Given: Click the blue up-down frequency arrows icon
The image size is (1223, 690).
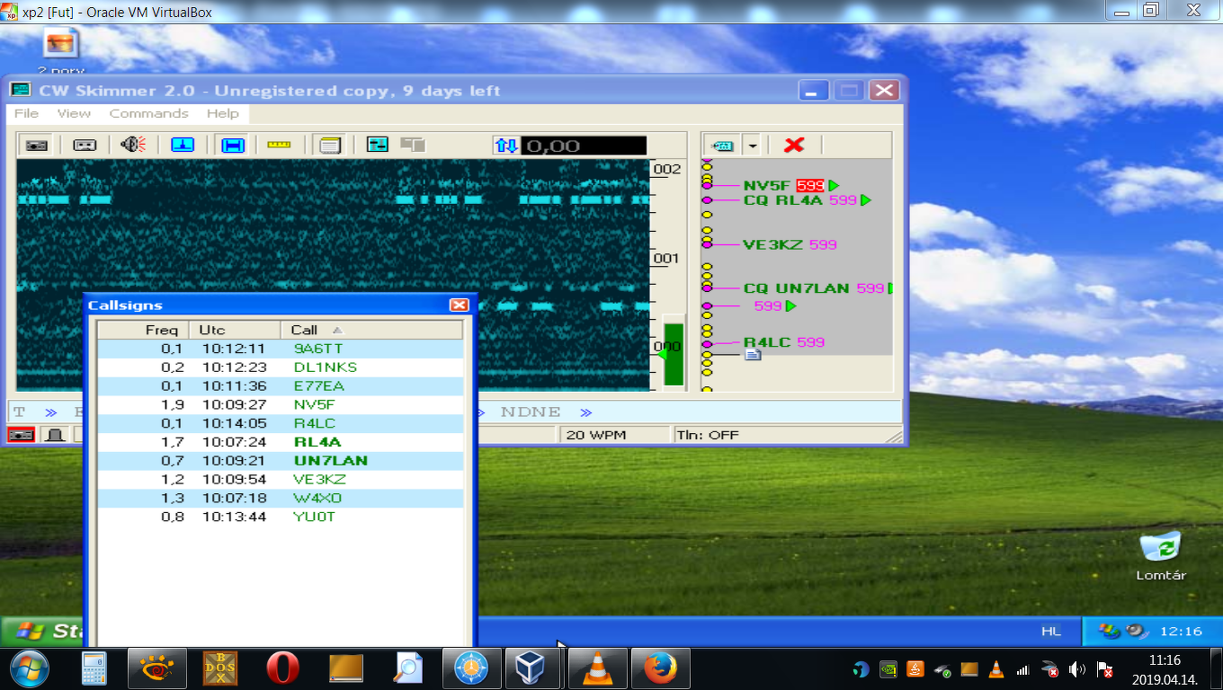Looking at the screenshot, I should click(x=506, y=146).
